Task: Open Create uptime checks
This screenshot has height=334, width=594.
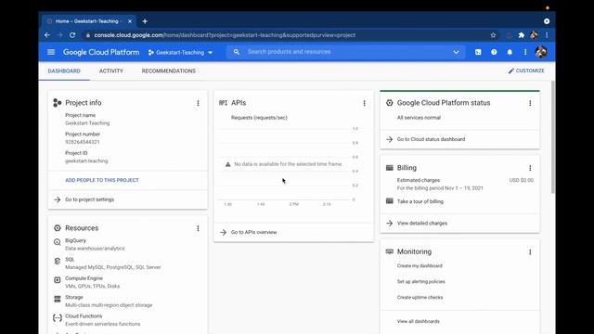Action: (420, 297)
